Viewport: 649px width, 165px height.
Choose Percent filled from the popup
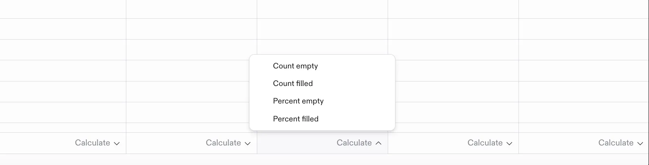point(296,119)
